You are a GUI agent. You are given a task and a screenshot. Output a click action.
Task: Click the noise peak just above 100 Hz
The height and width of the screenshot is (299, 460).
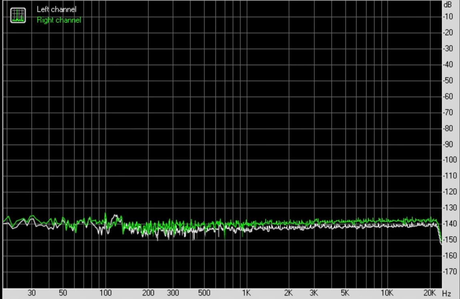coord(106,214)
